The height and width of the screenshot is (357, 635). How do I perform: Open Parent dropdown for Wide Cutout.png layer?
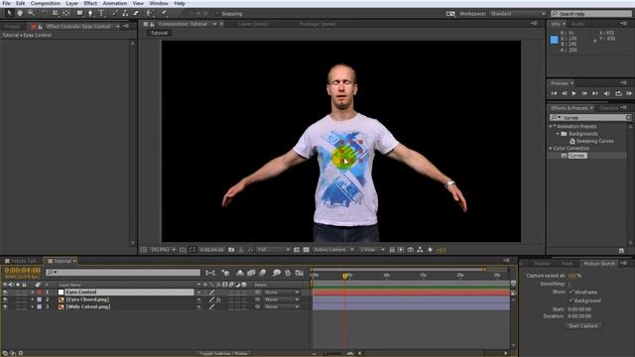point(282,306)
